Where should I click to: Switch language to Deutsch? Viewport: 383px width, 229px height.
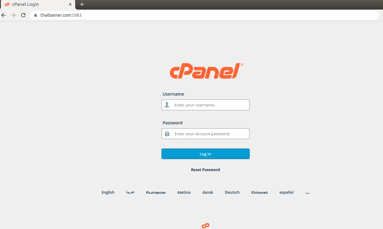pyautogui.click(x=232, y=192)
